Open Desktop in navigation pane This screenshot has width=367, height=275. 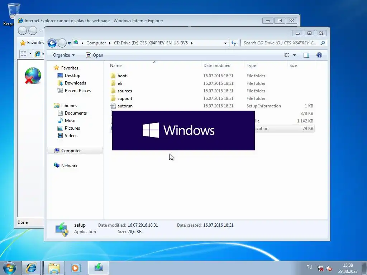72,76
